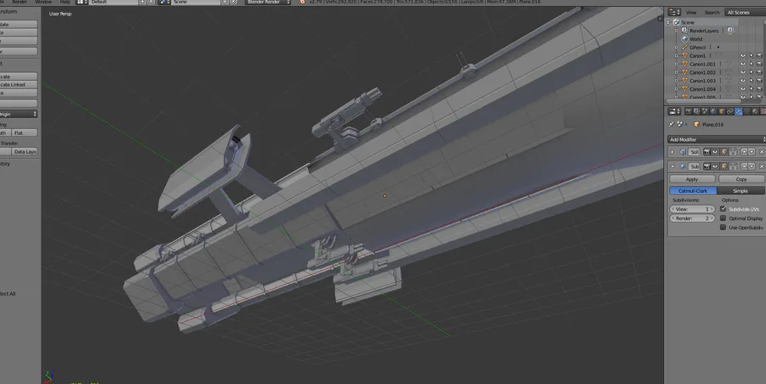
Task: Open the properties editor type selector
Action: 674,111
